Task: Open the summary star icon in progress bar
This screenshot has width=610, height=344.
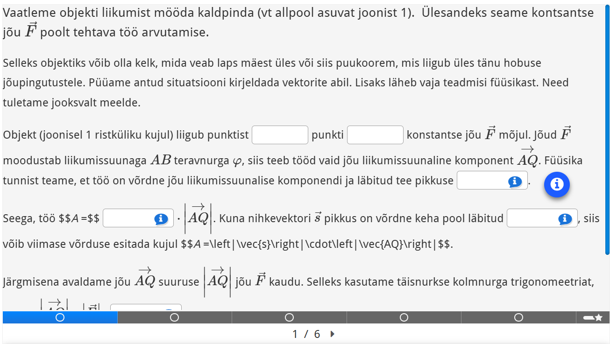Action: (x=593, y=318)
